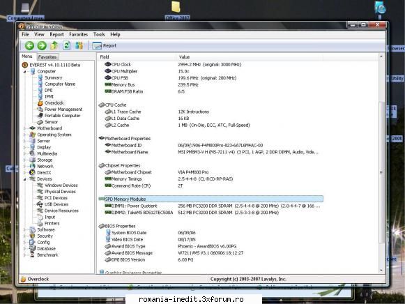The image size is (405, 304).
Task: Click the scrollbar up arrow
Action: tap(381, 56)
